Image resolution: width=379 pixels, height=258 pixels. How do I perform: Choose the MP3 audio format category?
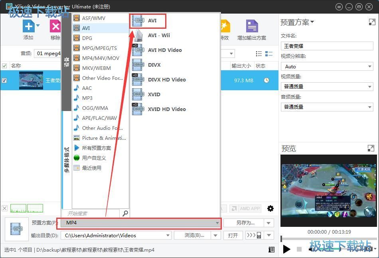point(87,98)
